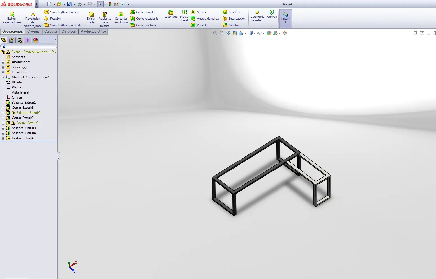Click the Nervio rib tool
Image resolution: width=436 pixels, height=279 pixels.
(x=198, y=12)
